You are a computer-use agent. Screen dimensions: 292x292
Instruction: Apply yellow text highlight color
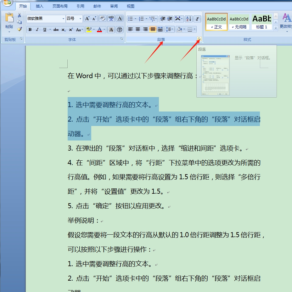coord(89,30)
